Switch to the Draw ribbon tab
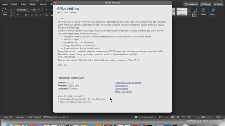This screenshot has width=225, height=126. coord(23,4)
